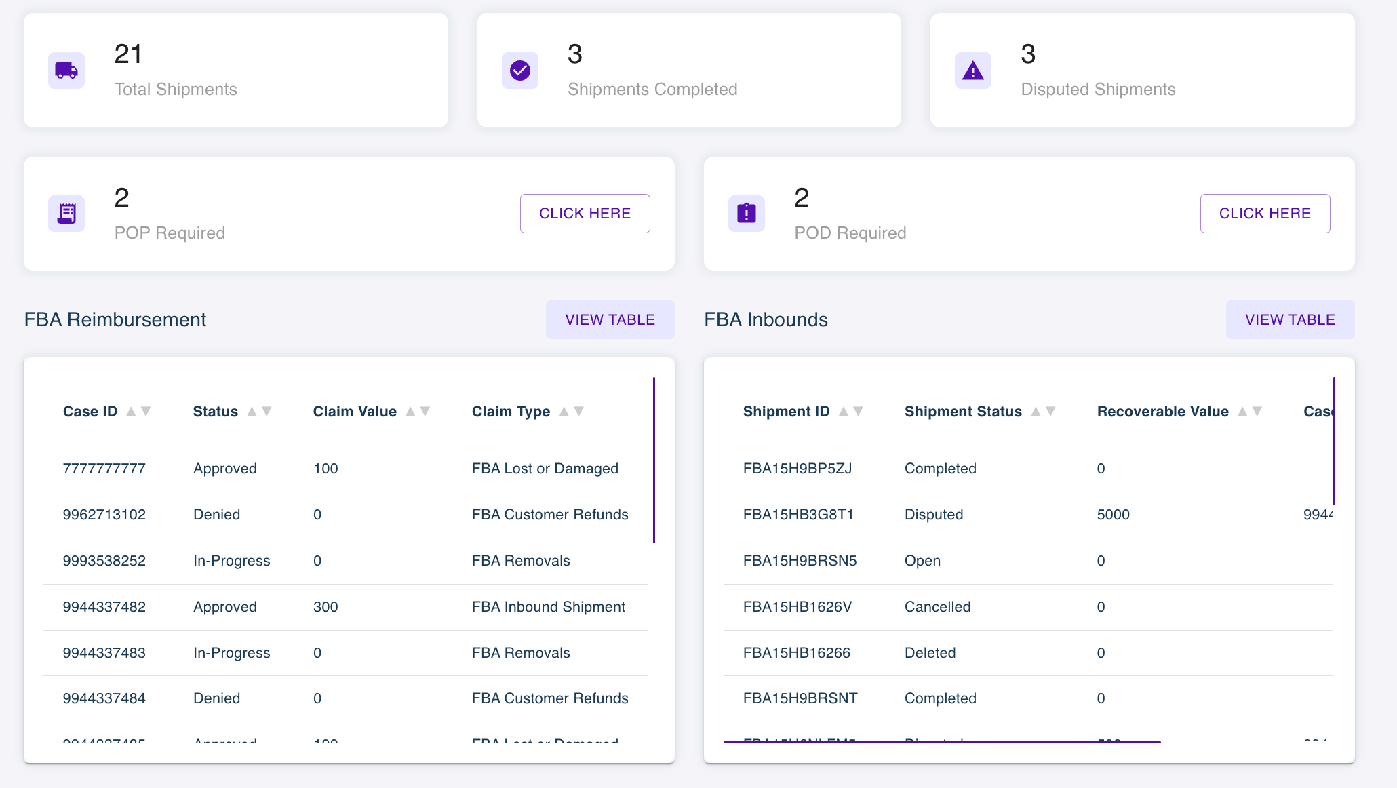Open FBA Reimbursement VIEW TABLE

pos(610,319)
